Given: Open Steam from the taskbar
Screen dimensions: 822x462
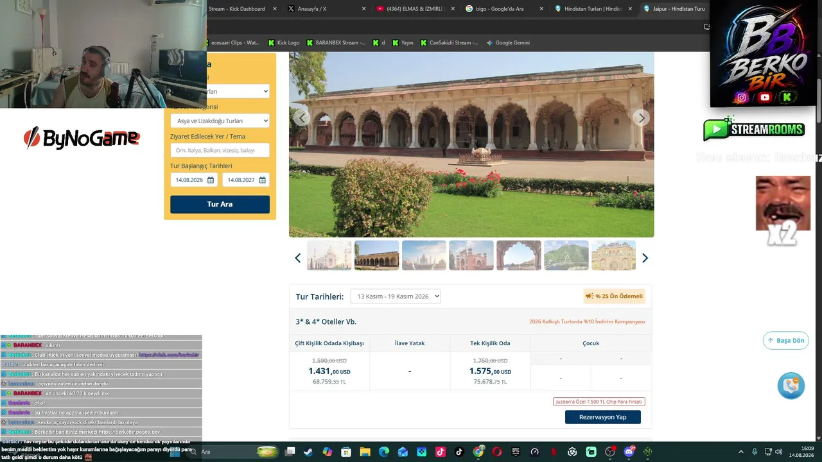Looking at the screenshot, I should click(x=308, y=452).
